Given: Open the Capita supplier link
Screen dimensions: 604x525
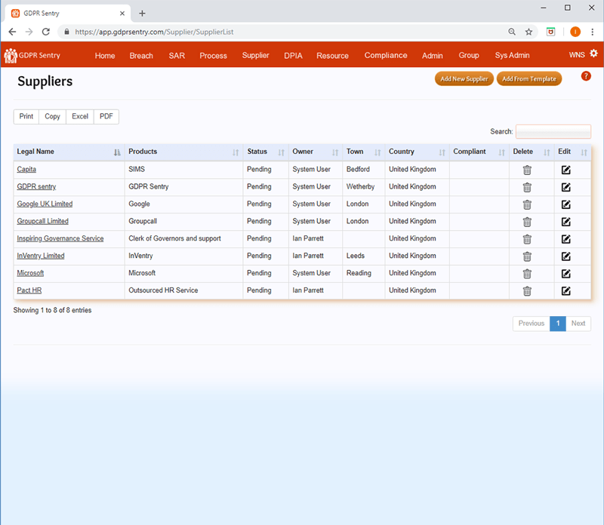Looking at the screenshot, I should point(26,170).
